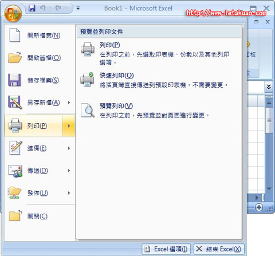Click 結束 Excel(X) button
This screenshot has height=256, width=275.
(x=219, y=249)
